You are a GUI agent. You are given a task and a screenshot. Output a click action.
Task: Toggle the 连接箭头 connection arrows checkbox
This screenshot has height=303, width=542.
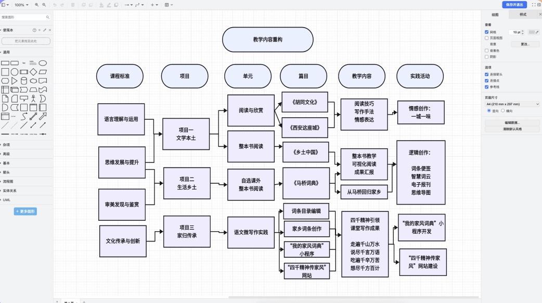(487, 74)
